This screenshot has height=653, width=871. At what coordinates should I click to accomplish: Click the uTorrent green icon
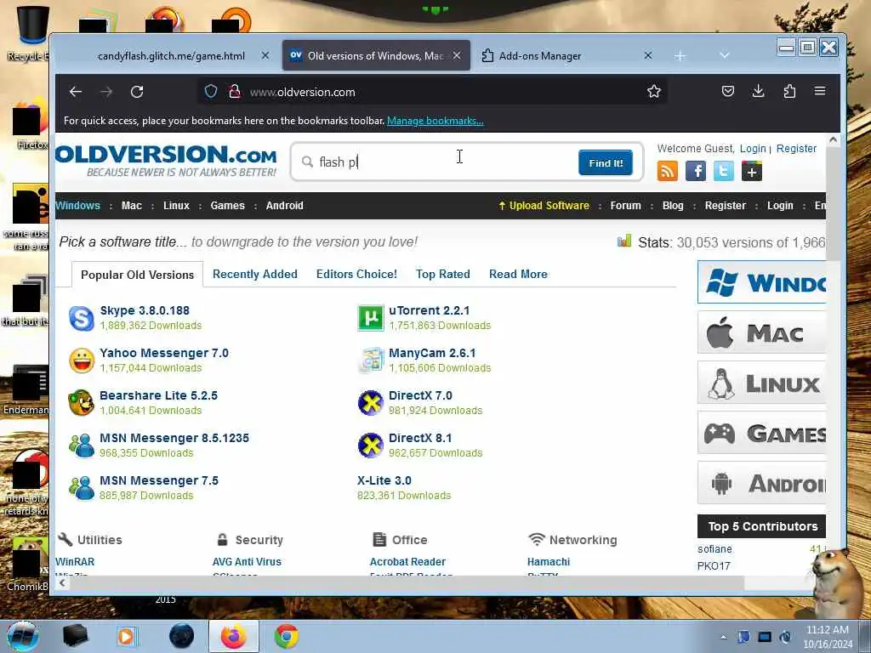point(371,318)
